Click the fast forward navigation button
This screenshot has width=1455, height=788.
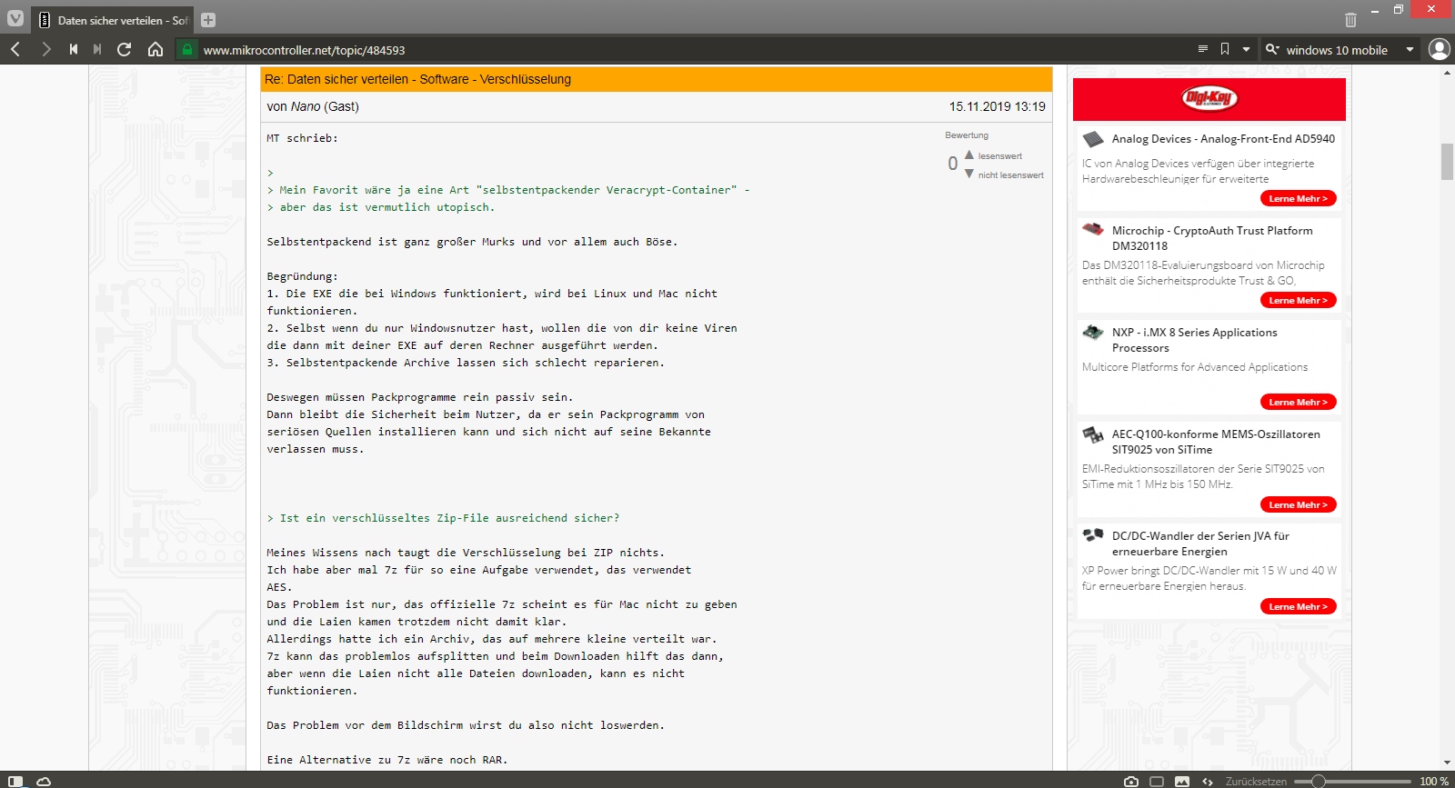coord(97,49)
